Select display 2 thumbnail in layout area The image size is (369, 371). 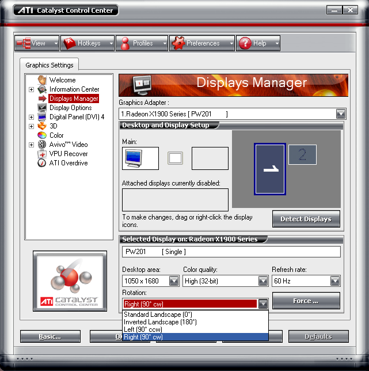pyautogui.click(x=302, y=155)
